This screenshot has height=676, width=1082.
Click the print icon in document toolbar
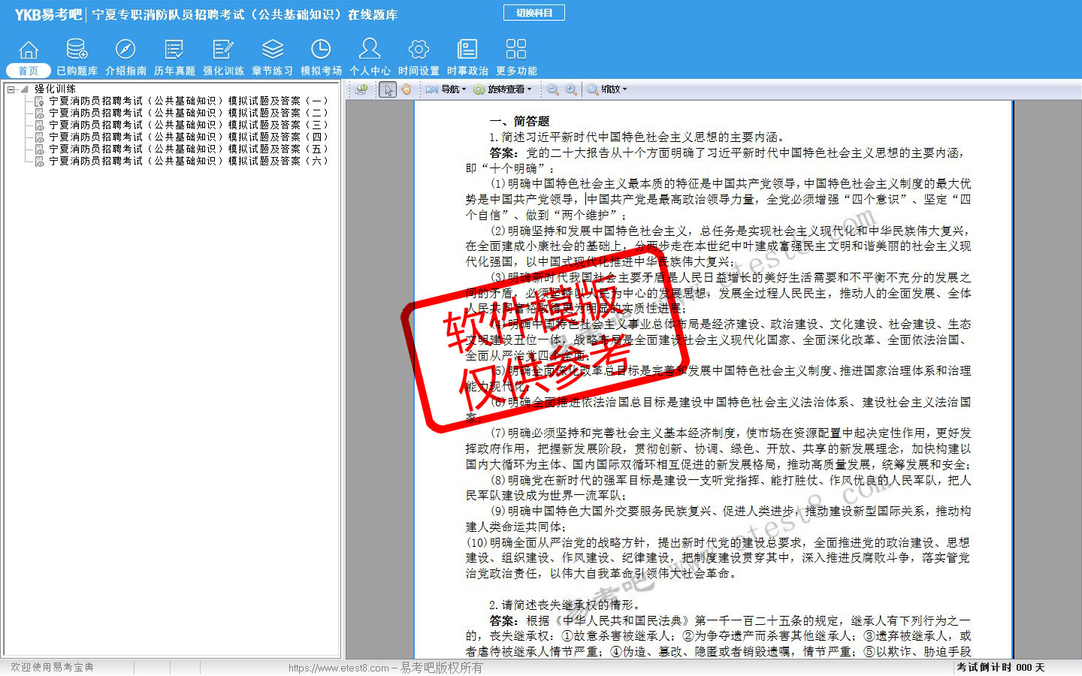361,89
